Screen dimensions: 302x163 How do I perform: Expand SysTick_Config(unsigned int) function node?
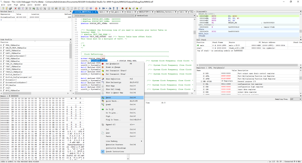[x=1, y=77]
